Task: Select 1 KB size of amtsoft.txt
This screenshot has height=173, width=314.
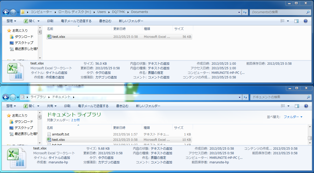Action: pyautogui.click(x=187, y=134)
